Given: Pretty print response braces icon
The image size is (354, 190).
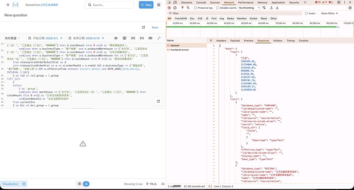Looking at the screenshot, I should pos(210,186).
